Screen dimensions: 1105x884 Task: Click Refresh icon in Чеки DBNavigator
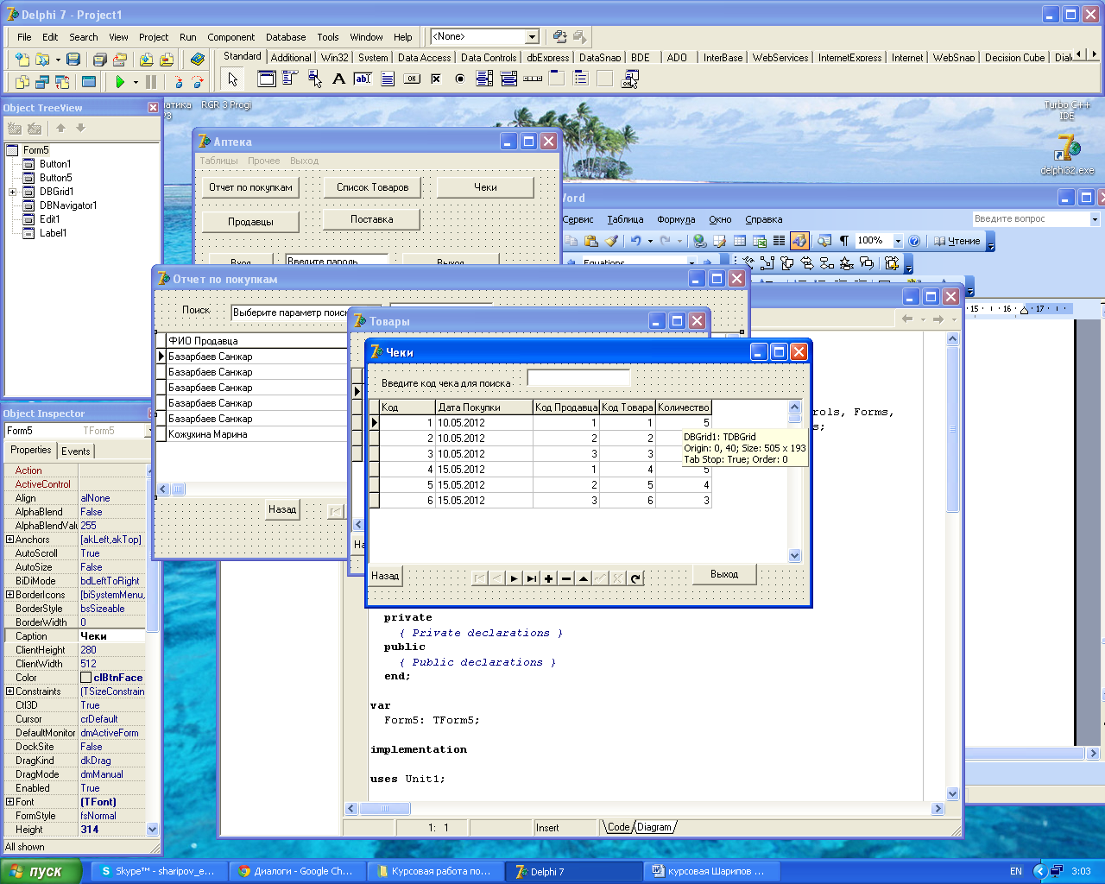pos(635,578)
